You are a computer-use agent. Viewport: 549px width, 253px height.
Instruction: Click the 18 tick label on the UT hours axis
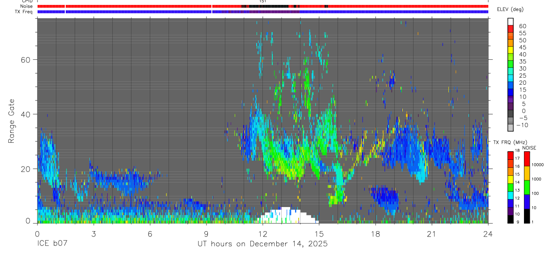375,234
